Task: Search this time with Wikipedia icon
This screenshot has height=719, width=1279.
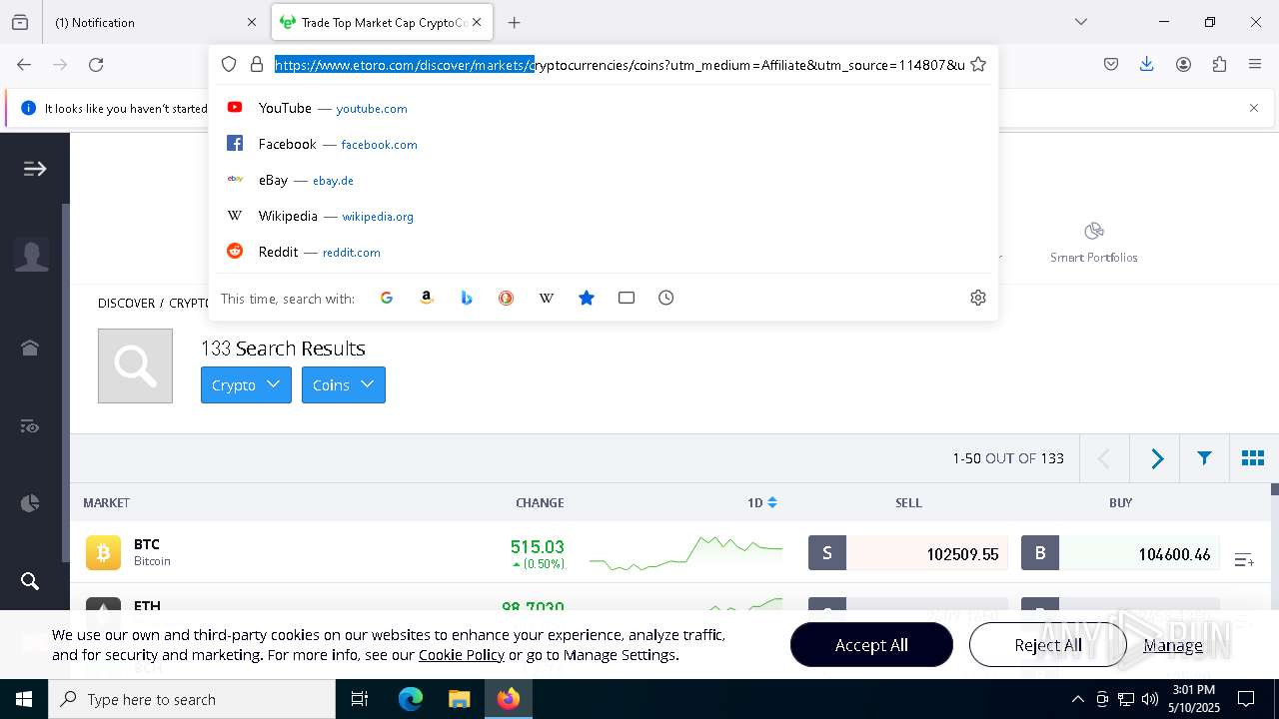Action: point(547,298)
